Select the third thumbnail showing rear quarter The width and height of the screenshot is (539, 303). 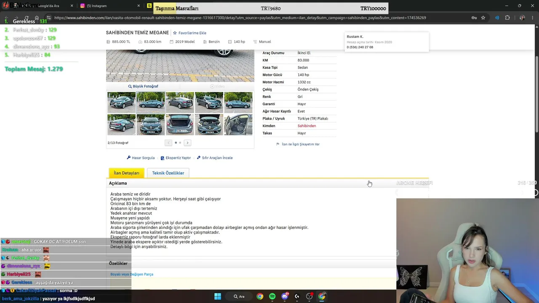coord(180,102)
